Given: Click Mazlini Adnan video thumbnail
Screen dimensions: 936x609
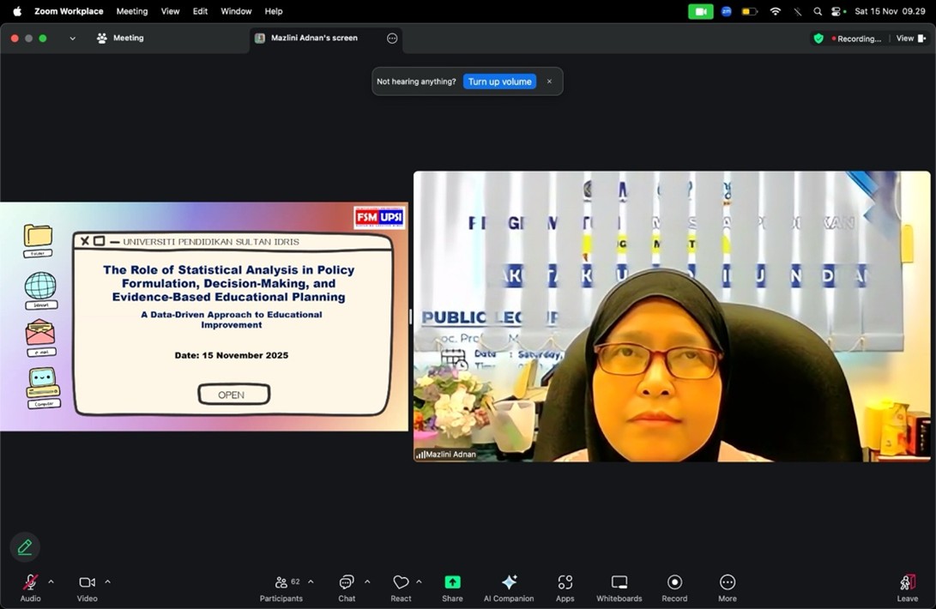Looking at the screenshot, I should (x=672, y=317).
